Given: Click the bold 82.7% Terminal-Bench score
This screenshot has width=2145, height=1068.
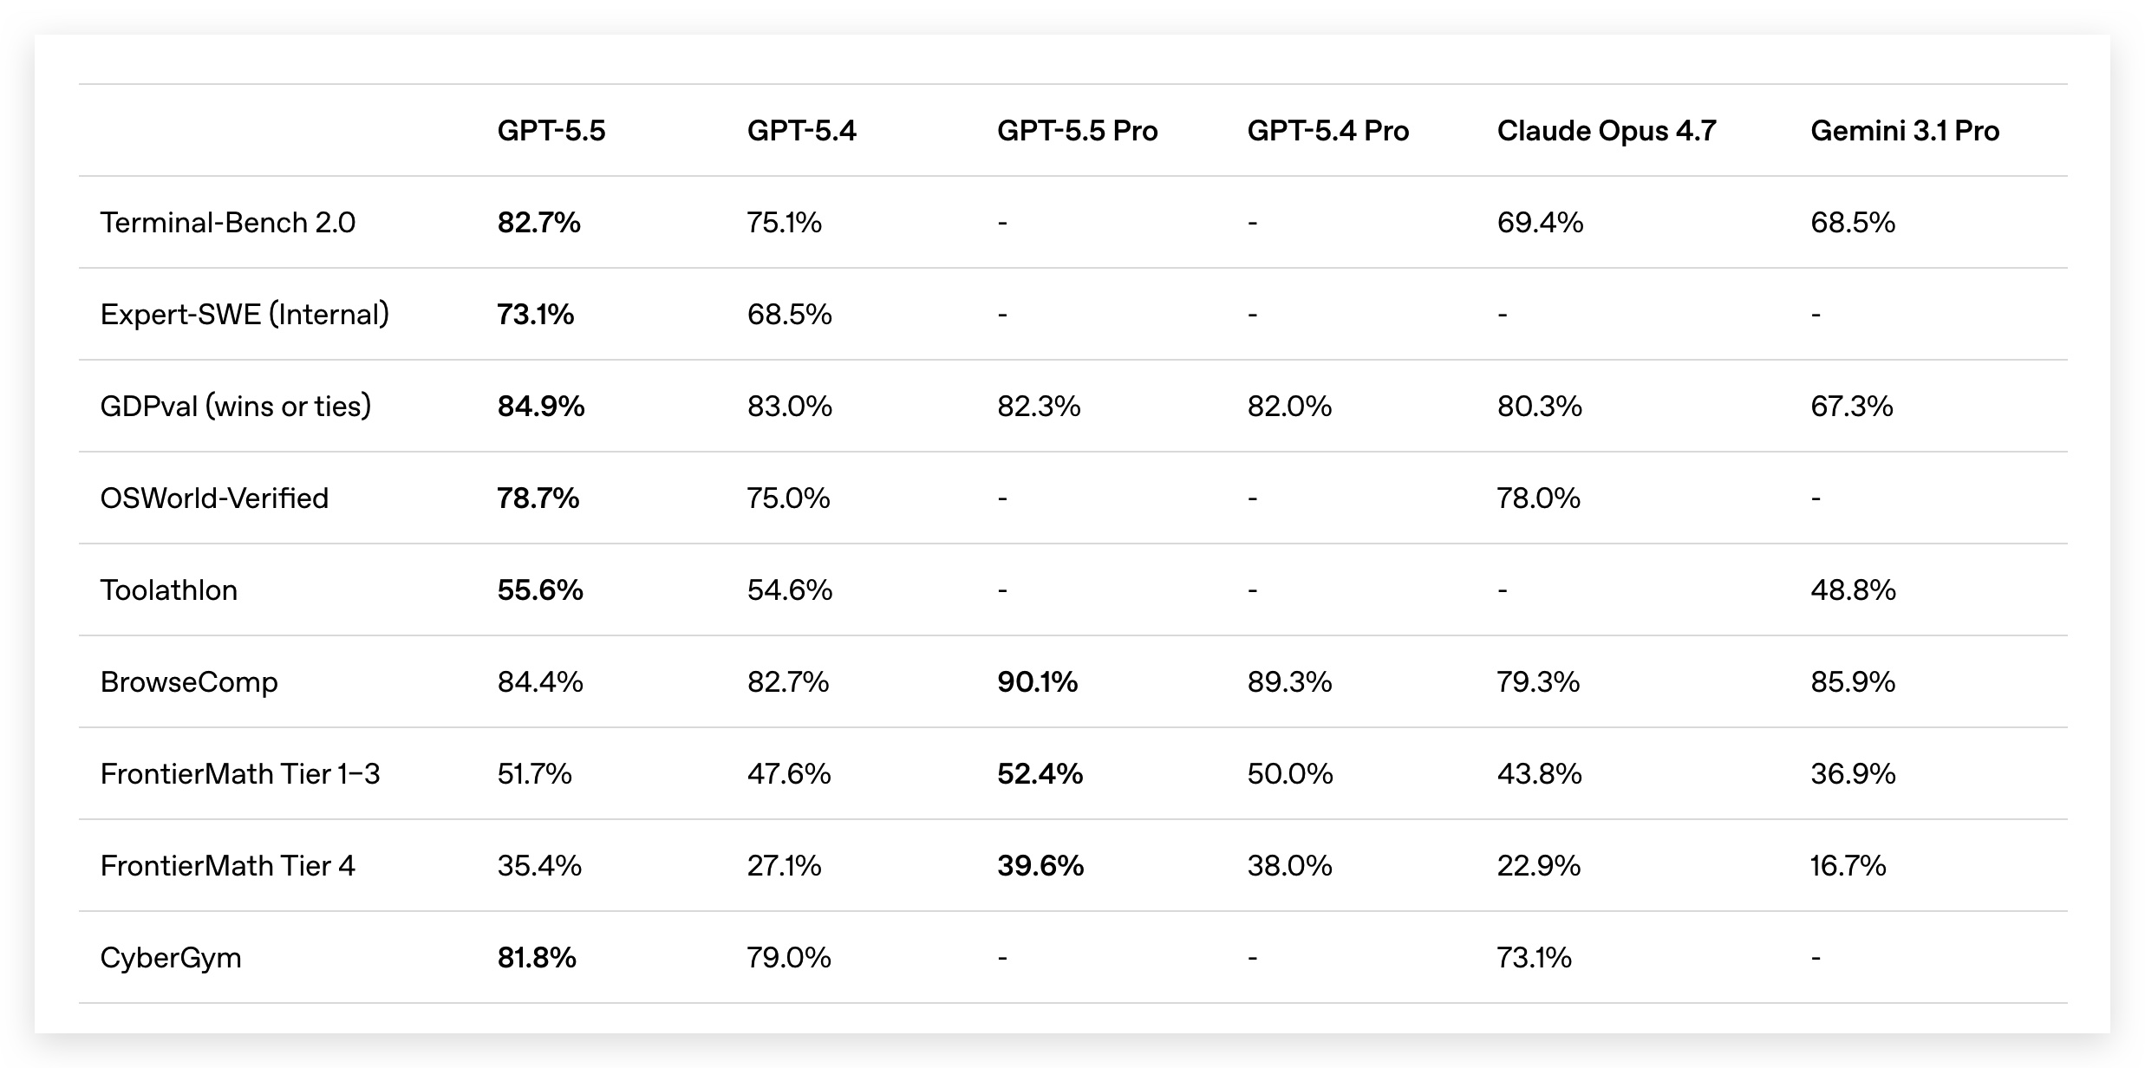Looking at the screenshot, I should (538, 223).
